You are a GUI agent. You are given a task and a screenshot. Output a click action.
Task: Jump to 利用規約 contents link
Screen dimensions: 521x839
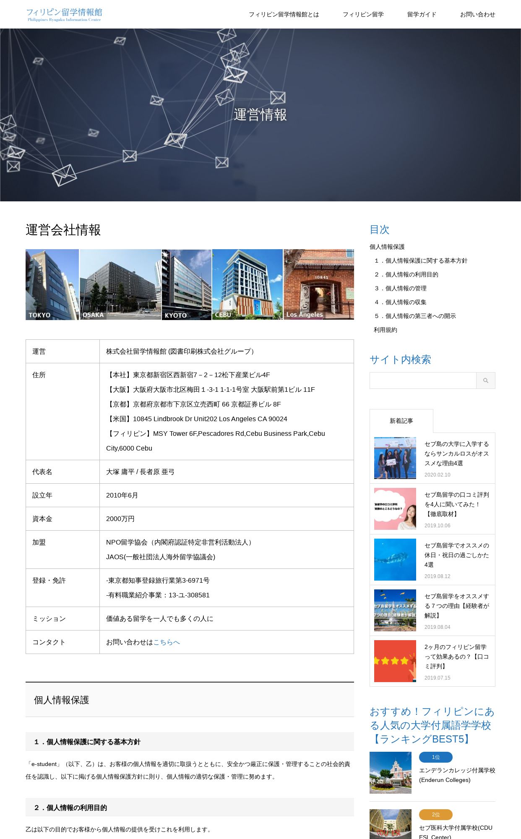point(386,330)
